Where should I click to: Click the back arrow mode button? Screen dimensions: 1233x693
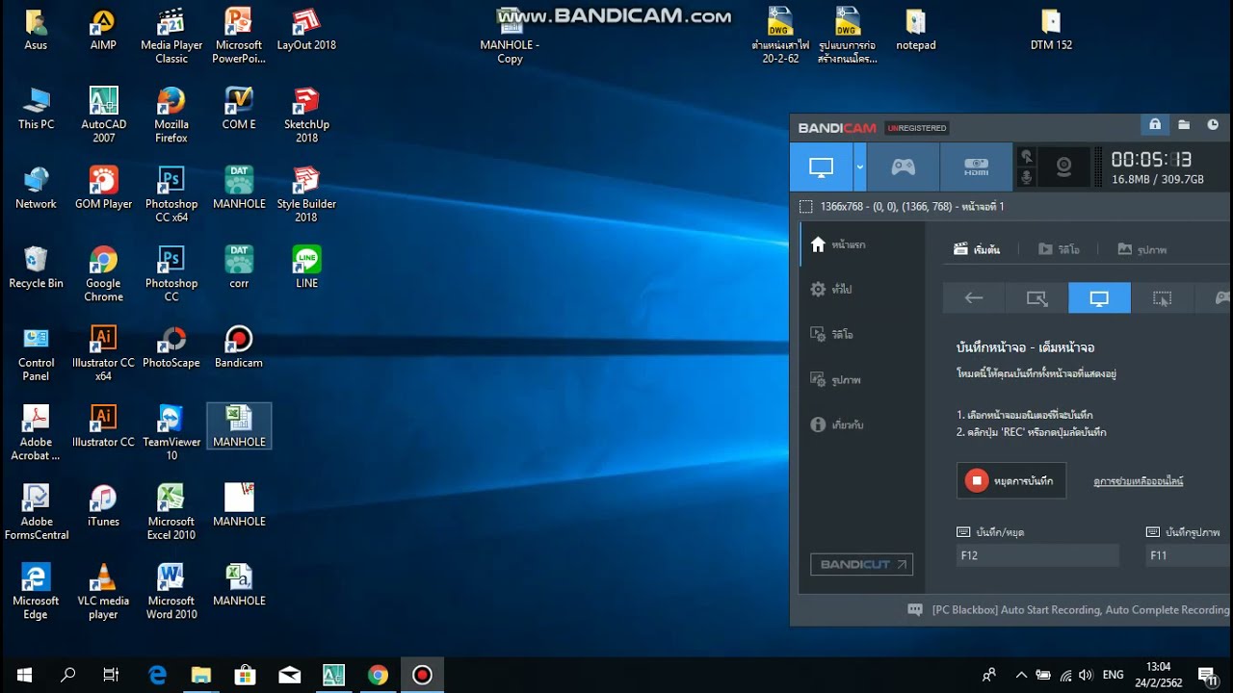[974, 298]
